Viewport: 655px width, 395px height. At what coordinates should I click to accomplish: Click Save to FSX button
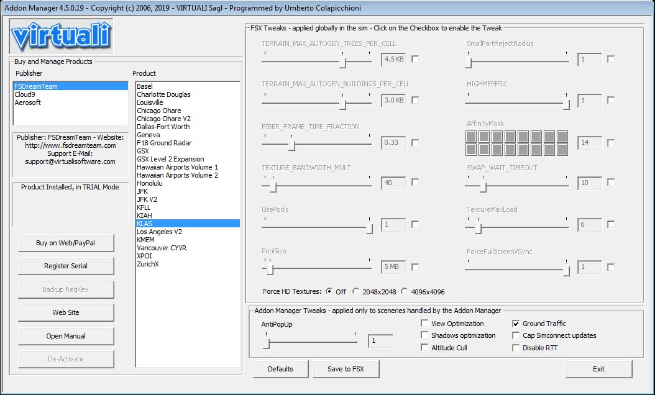(x=346, y=369)
